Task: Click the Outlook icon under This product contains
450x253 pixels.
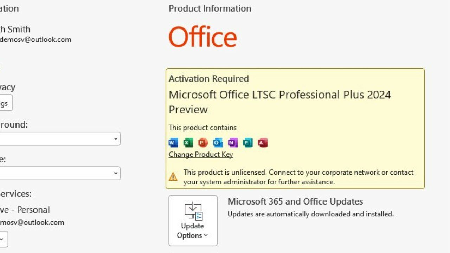Action: click(218, 142)
